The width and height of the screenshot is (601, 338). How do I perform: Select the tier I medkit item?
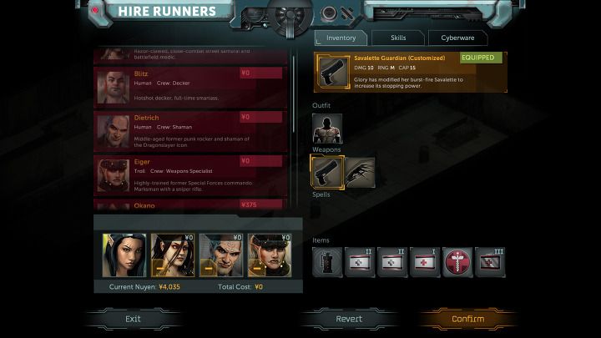click(x=425, y=262)
